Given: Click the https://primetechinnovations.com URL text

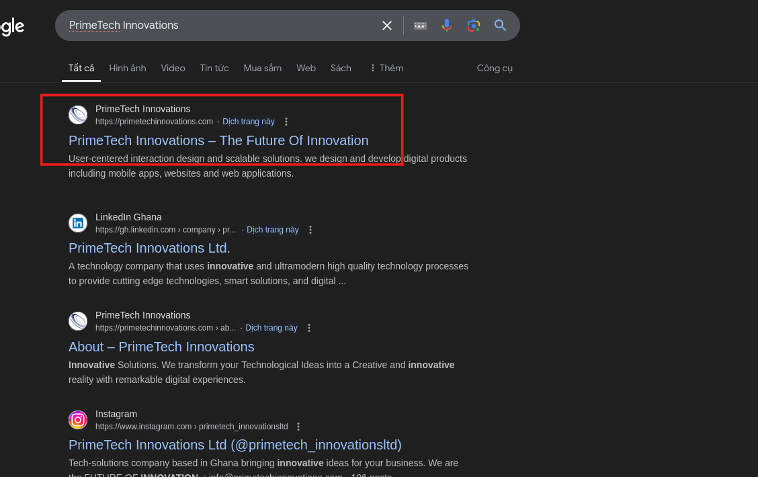Looking at the screenshot, I should pos(154,122).
